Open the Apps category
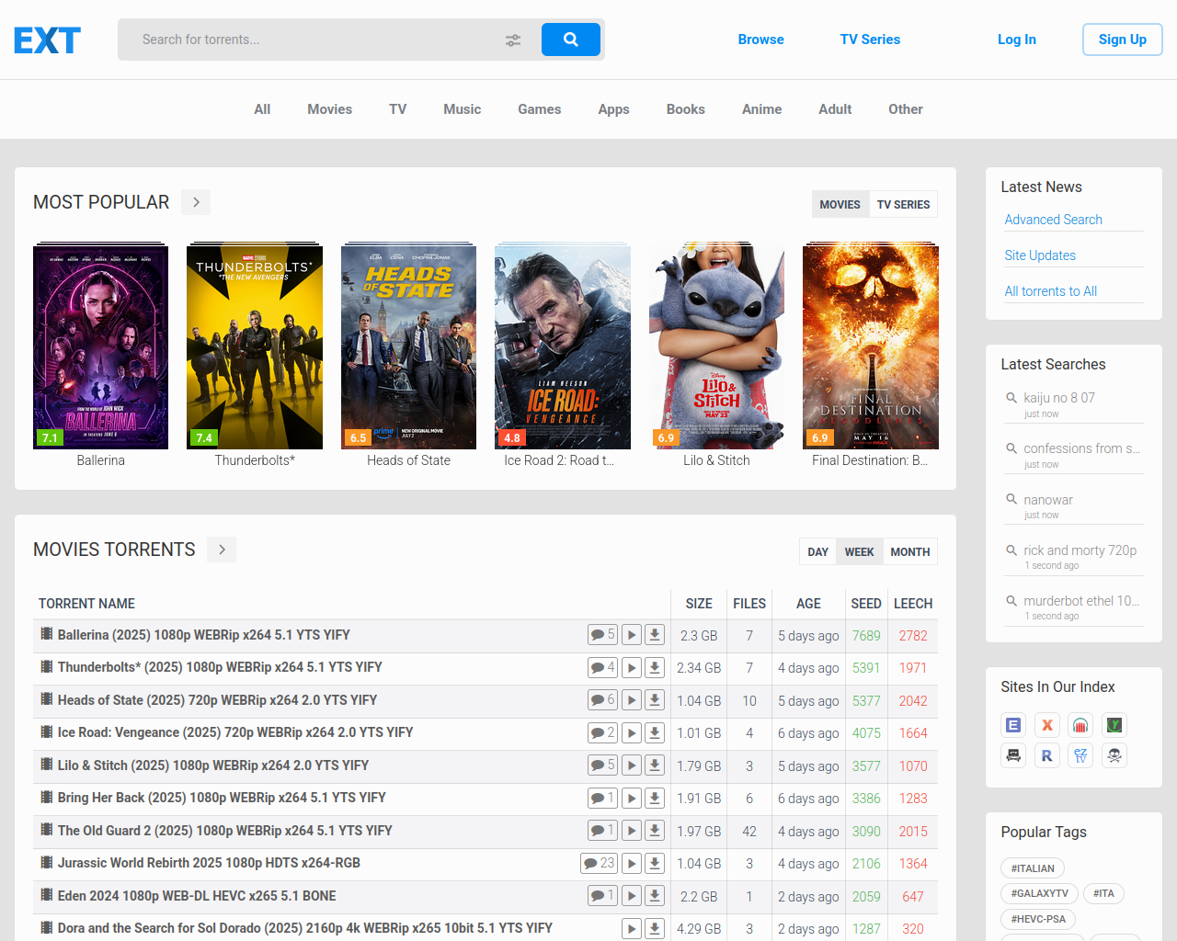This screenshot has width=1177, height=941. click(613, 109)
